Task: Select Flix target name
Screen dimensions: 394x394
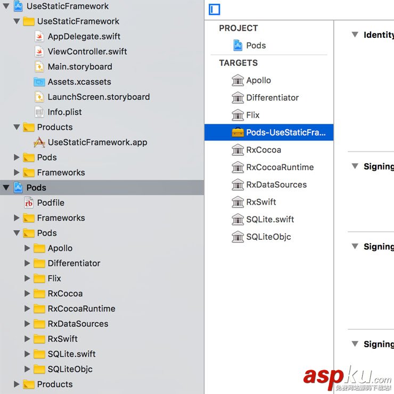Action: 252,115
